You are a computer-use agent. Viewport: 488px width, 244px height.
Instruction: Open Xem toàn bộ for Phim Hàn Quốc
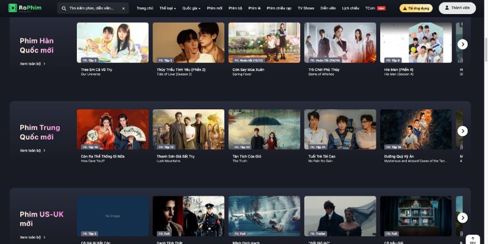[x=32, y=63]
